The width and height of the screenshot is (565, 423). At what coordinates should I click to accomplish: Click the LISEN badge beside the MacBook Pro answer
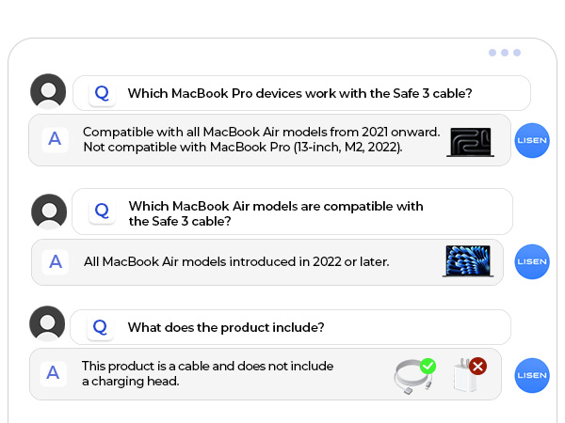[532, 140]
